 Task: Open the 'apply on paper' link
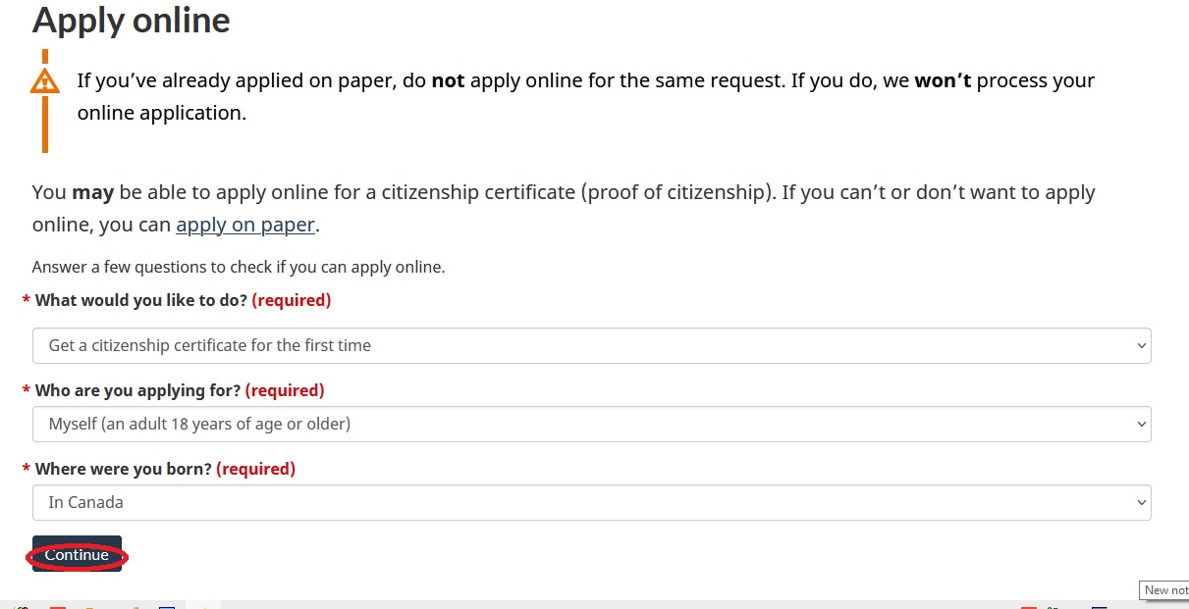(x=245, y=225)
